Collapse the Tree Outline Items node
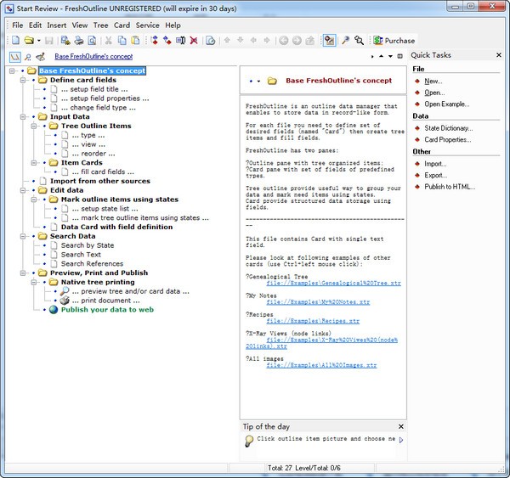Viewport: 510px width, 478px height. 34,127
